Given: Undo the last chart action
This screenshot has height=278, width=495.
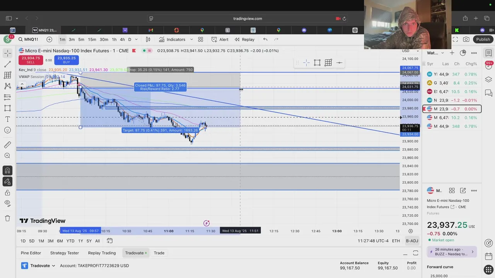Looking at the screenshot, I should [265, 39].
